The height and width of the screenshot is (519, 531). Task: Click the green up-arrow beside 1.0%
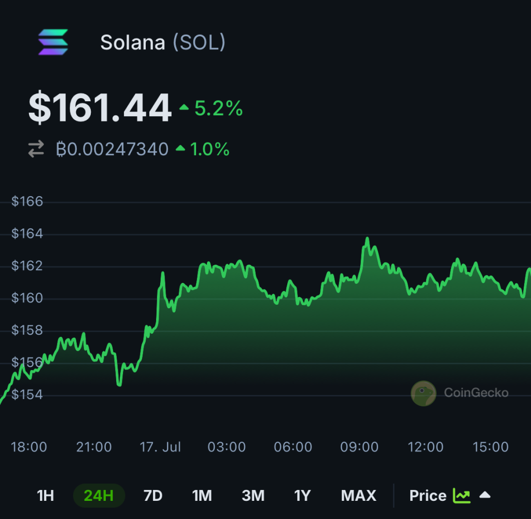180,148
